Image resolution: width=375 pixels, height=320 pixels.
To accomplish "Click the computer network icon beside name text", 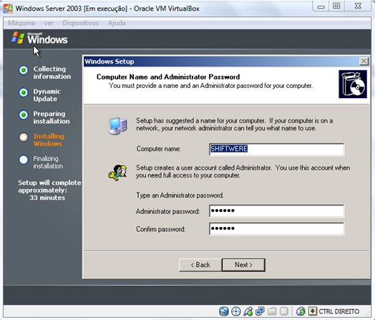I will pyautogui.click(x=117, y=126).
